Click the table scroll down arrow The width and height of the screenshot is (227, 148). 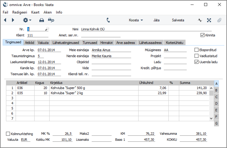pyautogui.click(x=211, y=119)
